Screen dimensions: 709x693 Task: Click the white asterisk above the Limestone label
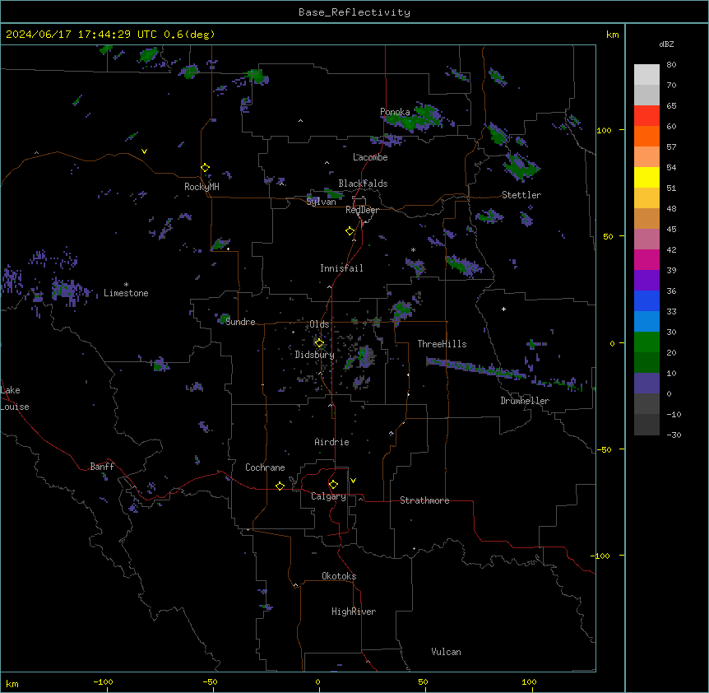[x=126, y=285]
